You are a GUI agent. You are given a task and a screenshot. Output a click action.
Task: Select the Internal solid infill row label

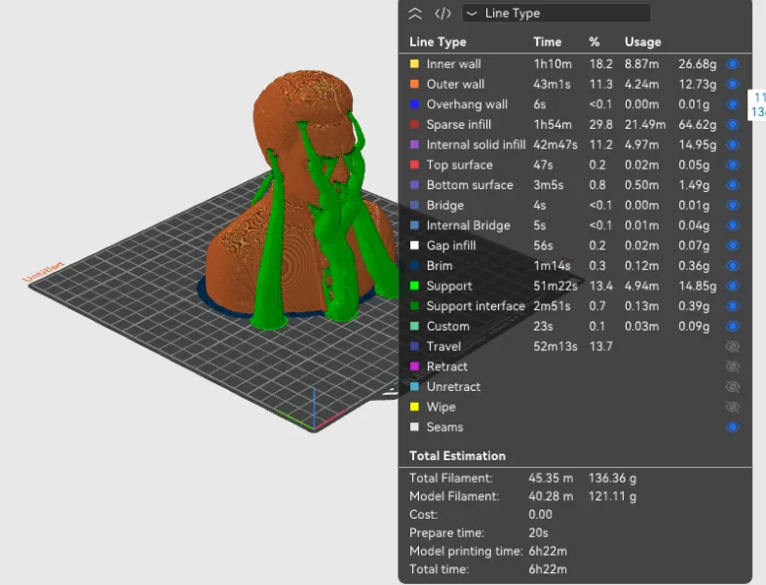476,144
